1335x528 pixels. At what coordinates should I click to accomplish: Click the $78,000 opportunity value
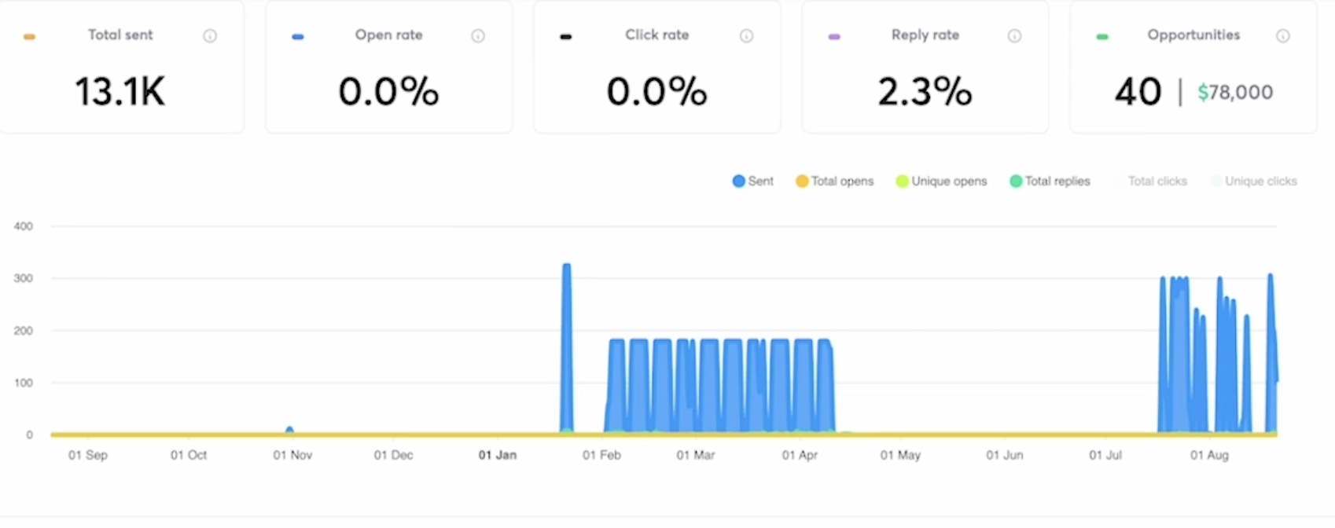[x=1234, y=93]
